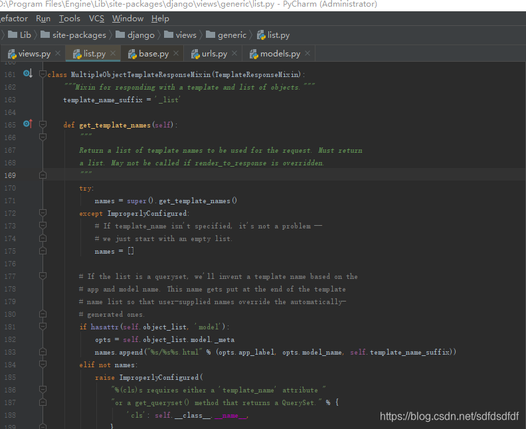Click the site-packages folder icon in breadcrumb
Viewport: 526px width, 429px height.
45,35
